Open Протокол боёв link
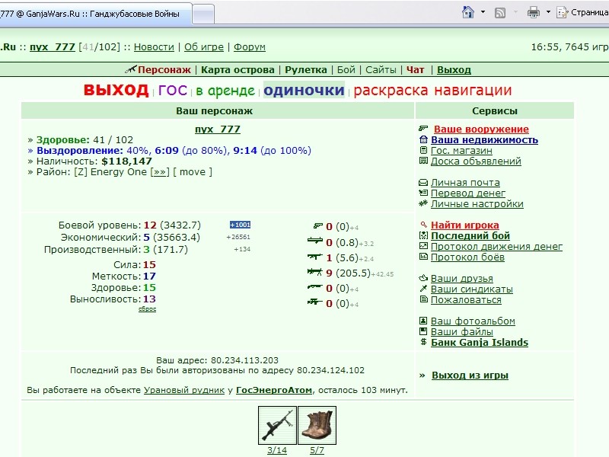 point(467,257)
